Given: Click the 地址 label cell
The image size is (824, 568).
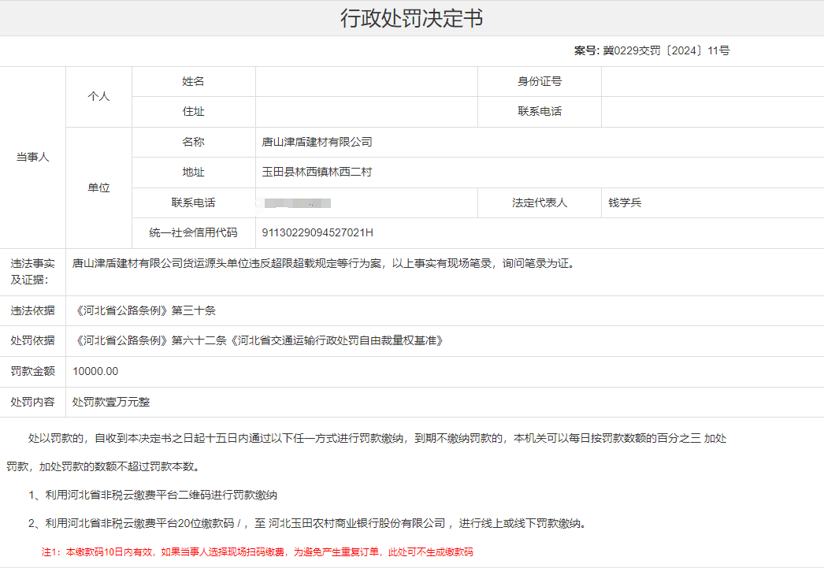Looking at the screenshot, I should coord(193,172).
